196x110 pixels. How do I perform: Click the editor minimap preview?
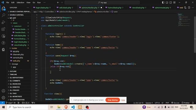[x=184, y=19]
